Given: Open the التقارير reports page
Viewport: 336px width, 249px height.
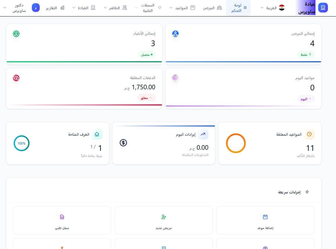Looking at the screenshot, I should (x=55, y=8).
